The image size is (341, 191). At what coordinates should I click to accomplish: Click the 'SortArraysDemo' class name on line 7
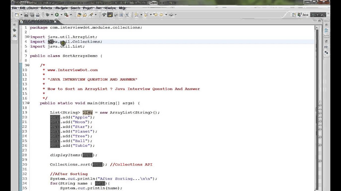pyautogui.click(x=80, y=56)
